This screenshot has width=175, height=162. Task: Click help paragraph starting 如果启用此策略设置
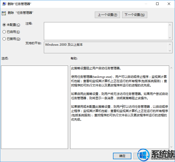120,96
